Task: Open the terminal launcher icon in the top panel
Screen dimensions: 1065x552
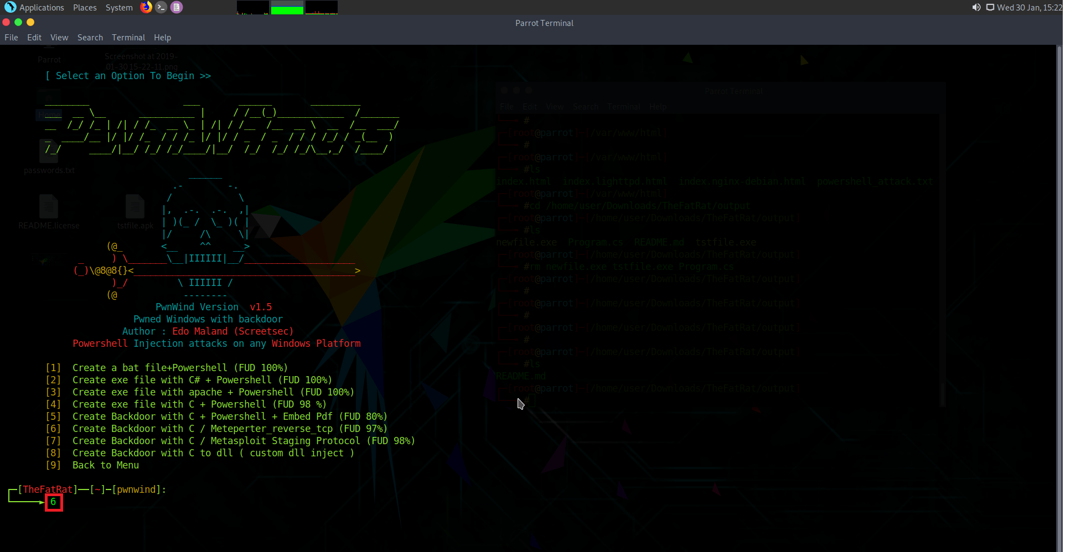Action: tap(161, 7)
